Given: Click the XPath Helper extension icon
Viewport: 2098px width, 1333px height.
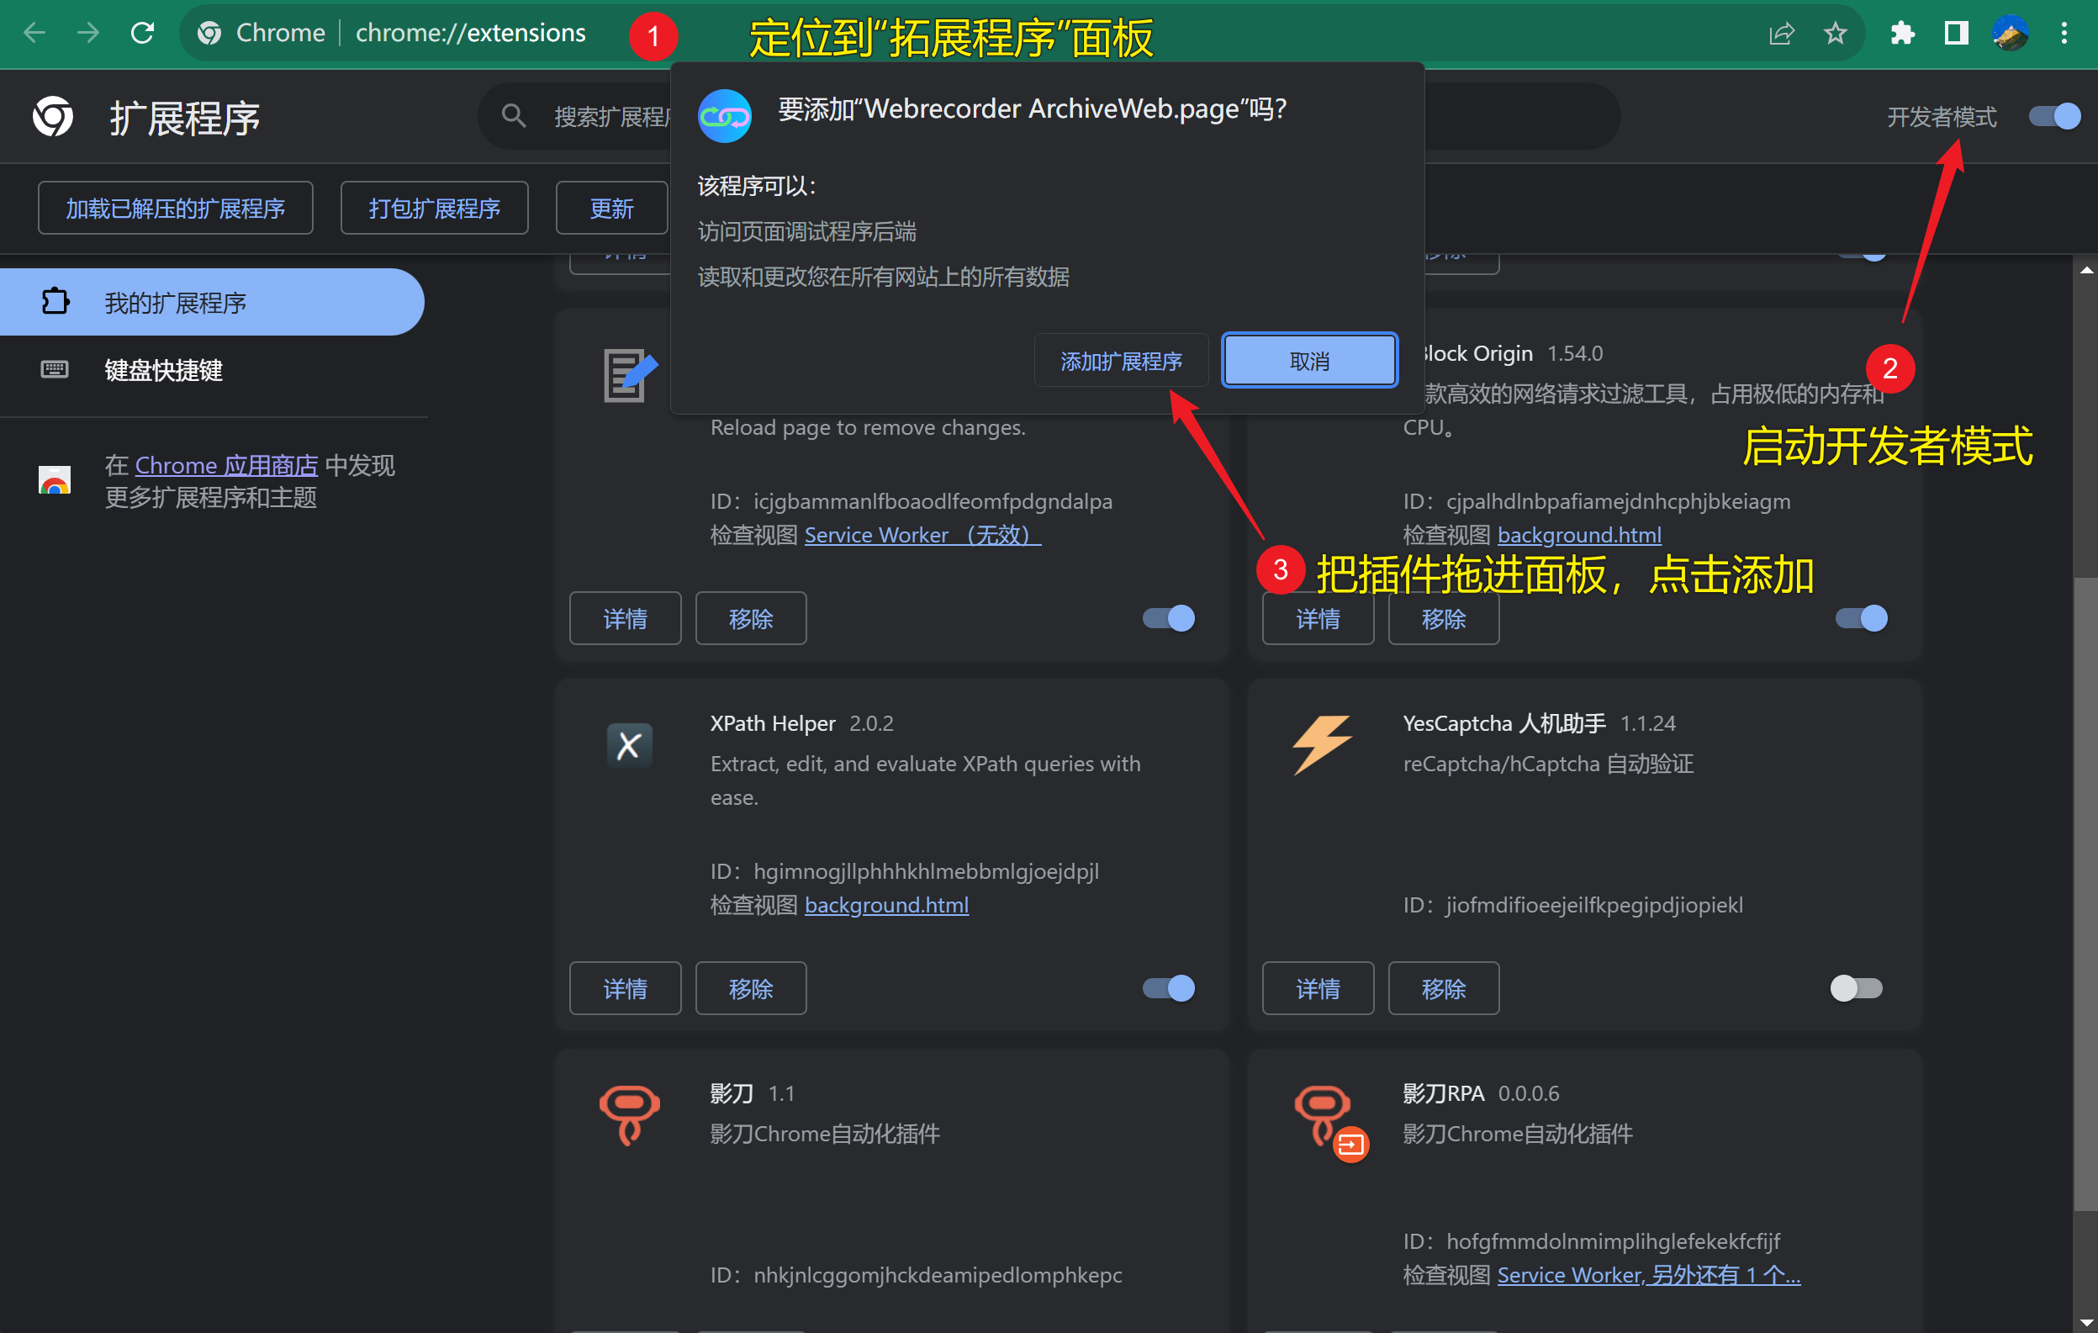Looking at the screenshot, I should click(x=629, y=746).
